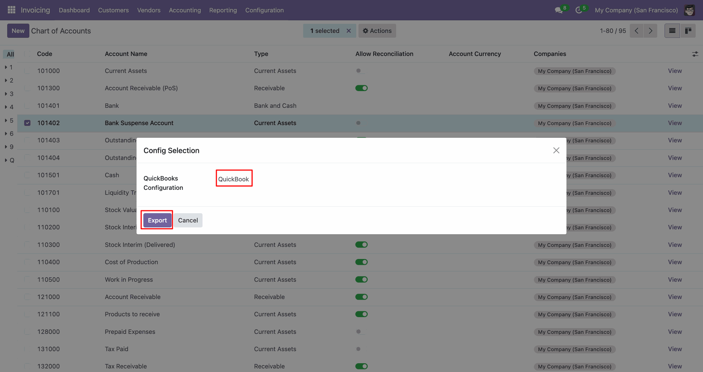Open the activities clock icon
This screenshot has width=703, height=372.
pos(579,10)
